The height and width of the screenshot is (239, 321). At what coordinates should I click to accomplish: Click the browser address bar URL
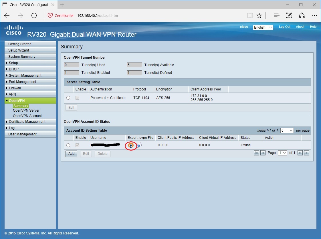pyautogui.click(x=98, y=15)
